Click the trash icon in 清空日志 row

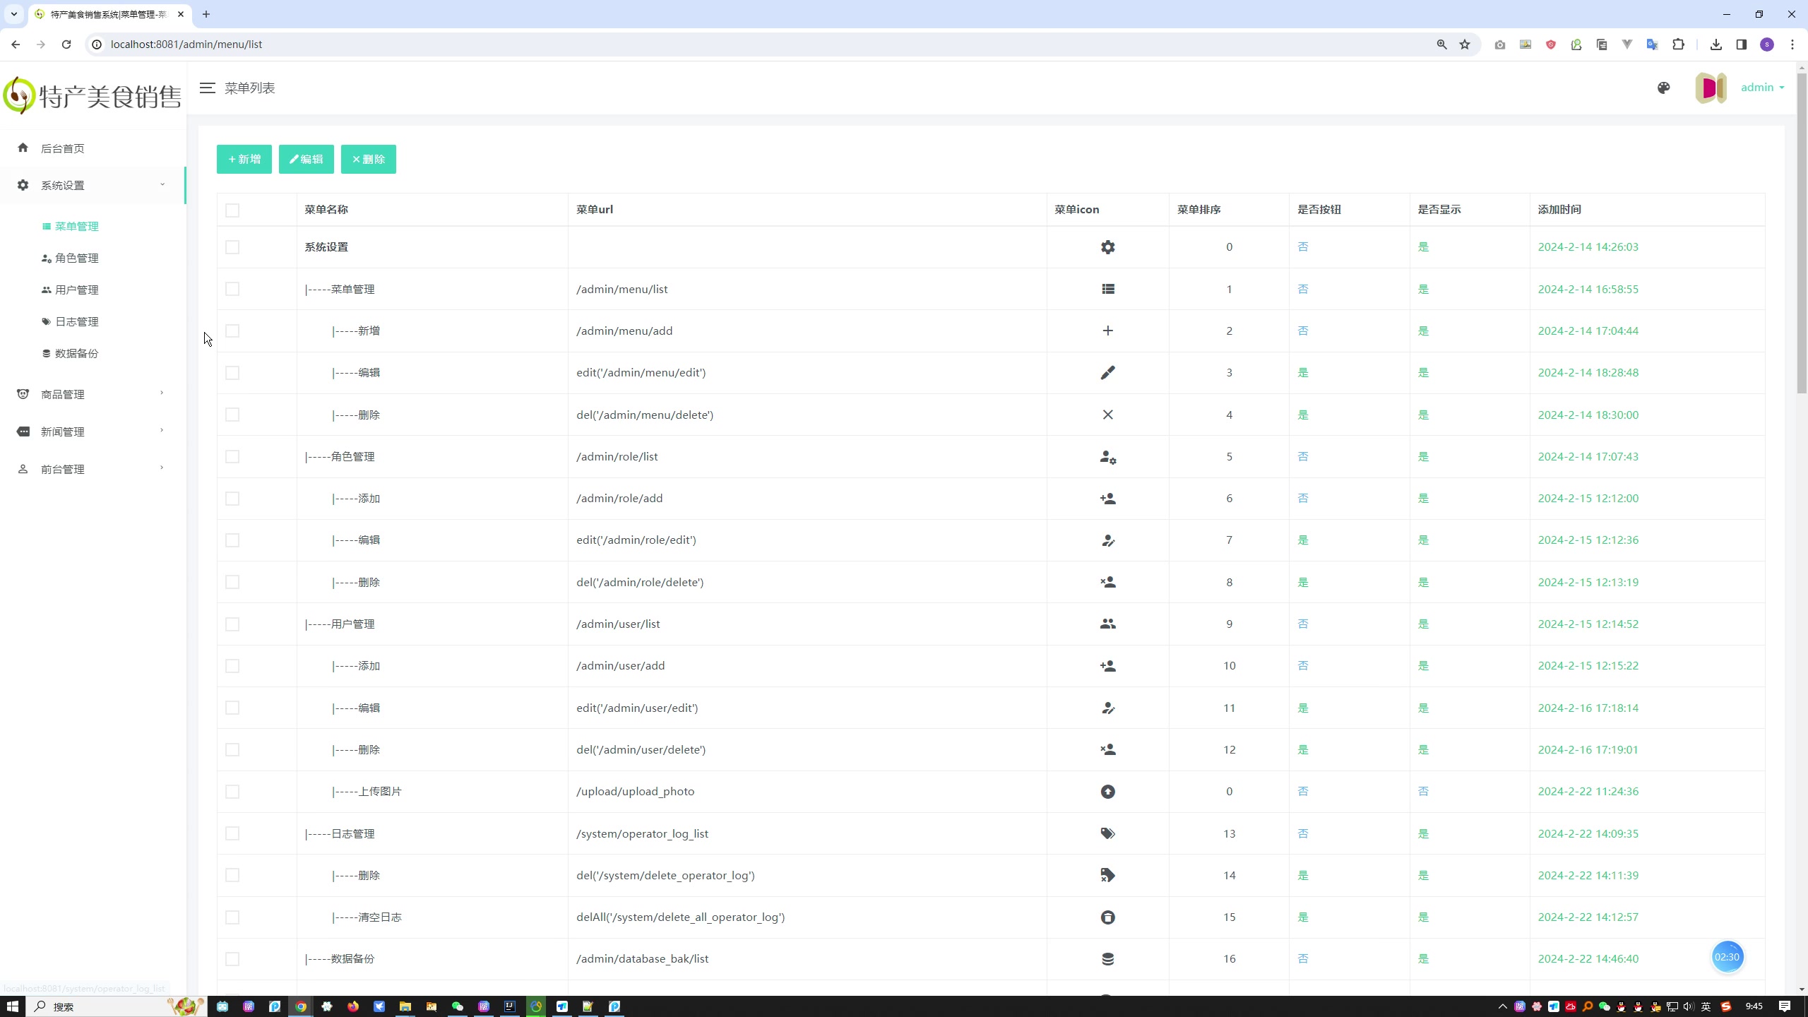[1107, 917]
